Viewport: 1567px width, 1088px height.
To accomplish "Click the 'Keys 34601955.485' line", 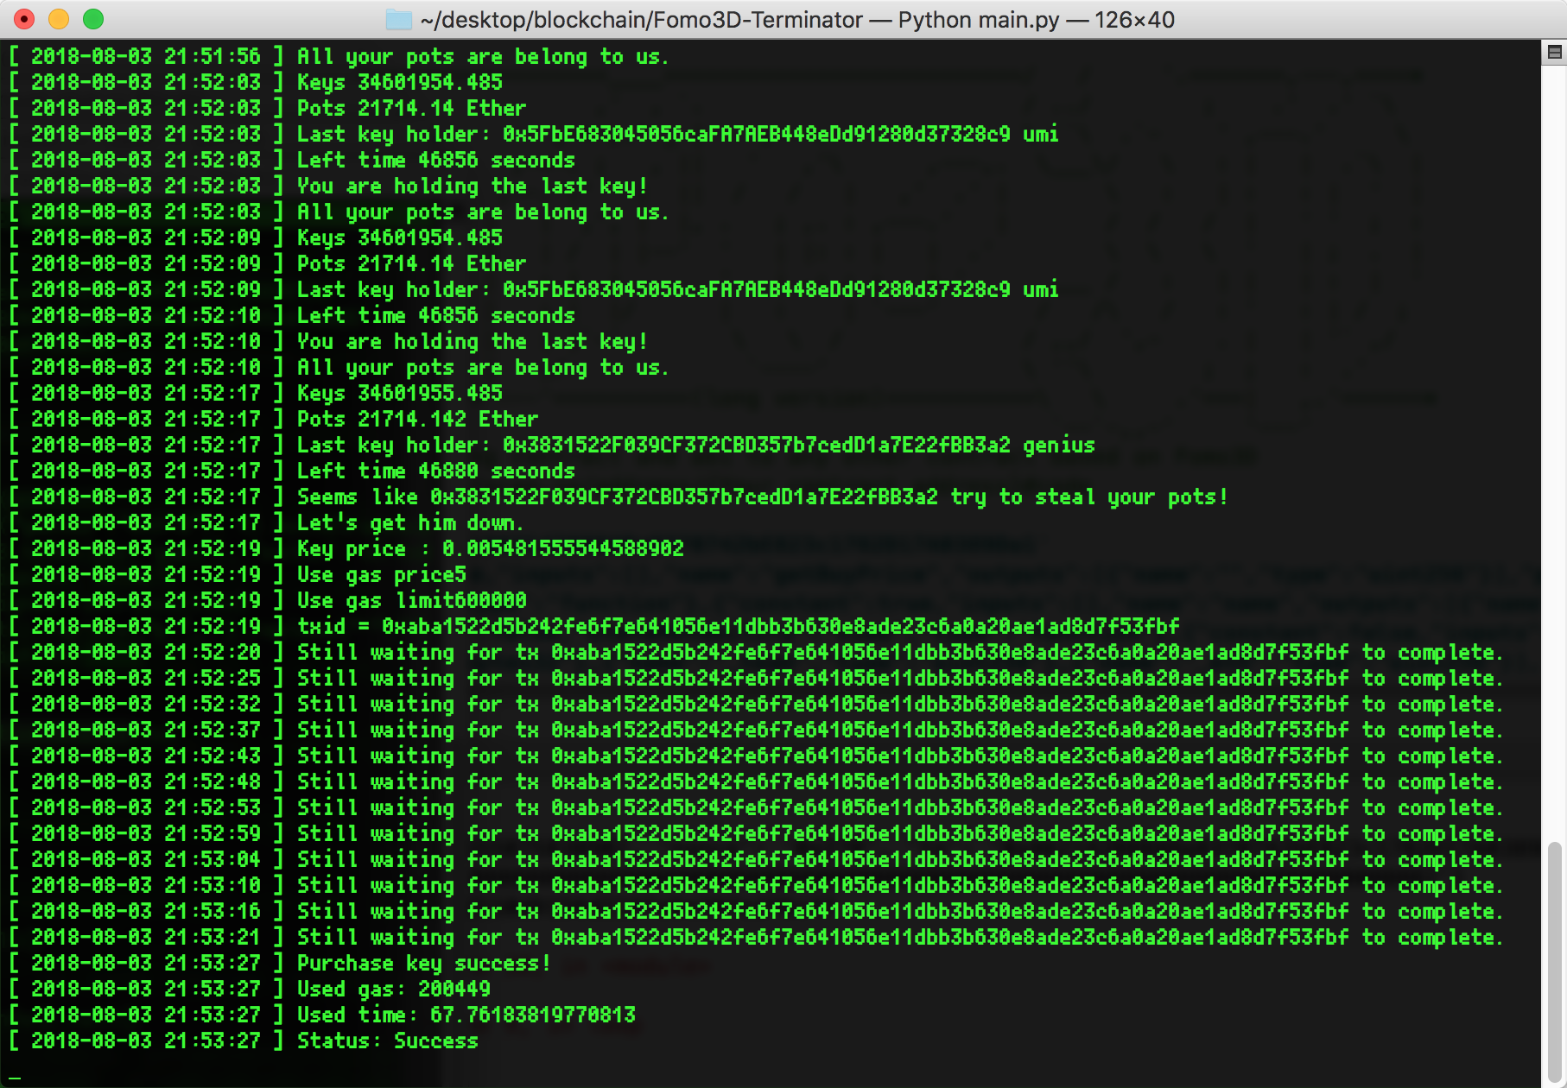I will point(256,393).
